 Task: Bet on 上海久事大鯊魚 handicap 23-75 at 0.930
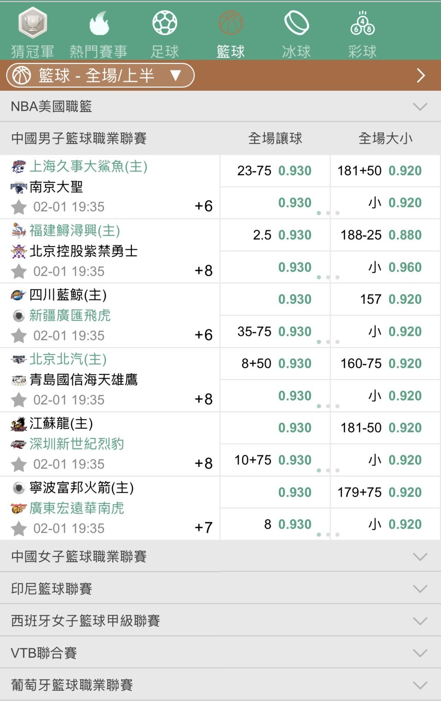[x=275, y=171]
